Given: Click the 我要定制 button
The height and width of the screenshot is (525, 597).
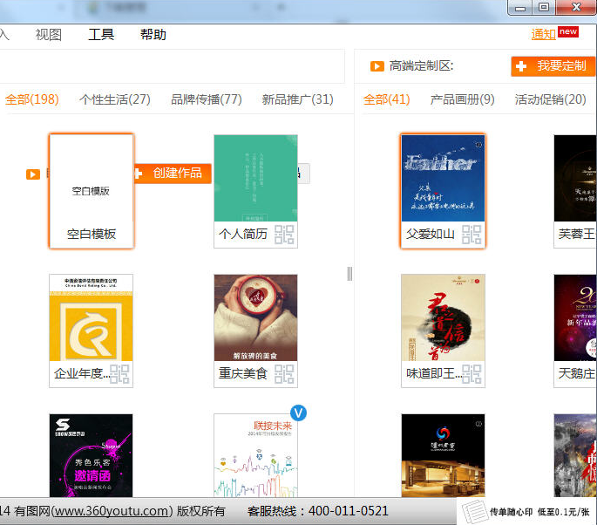Looking at the screenshot, I should tap(553, 66).
